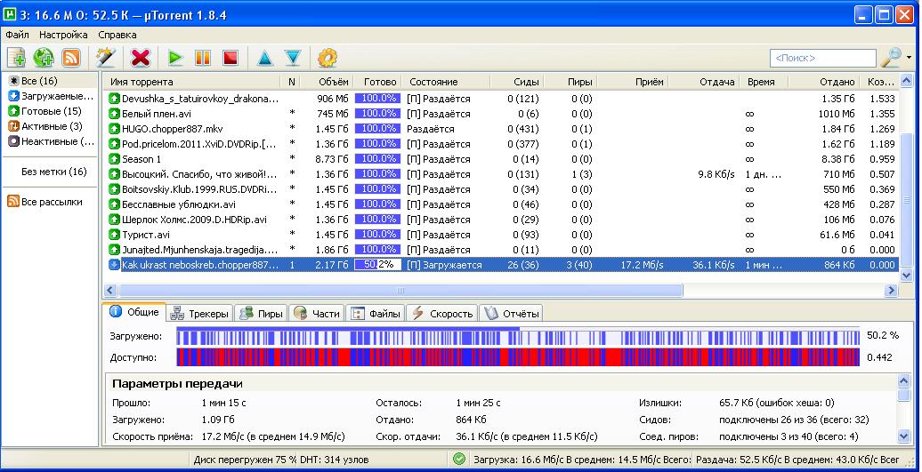Select the Season 1 torrent
This screenshot has width=922, height=472.
(502, 159)
